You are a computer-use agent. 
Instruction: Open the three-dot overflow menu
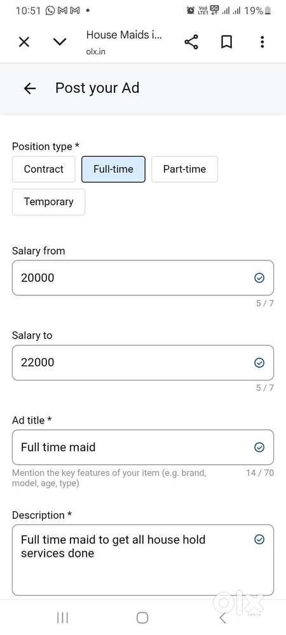pyautogui.click(x=262, y=42)
